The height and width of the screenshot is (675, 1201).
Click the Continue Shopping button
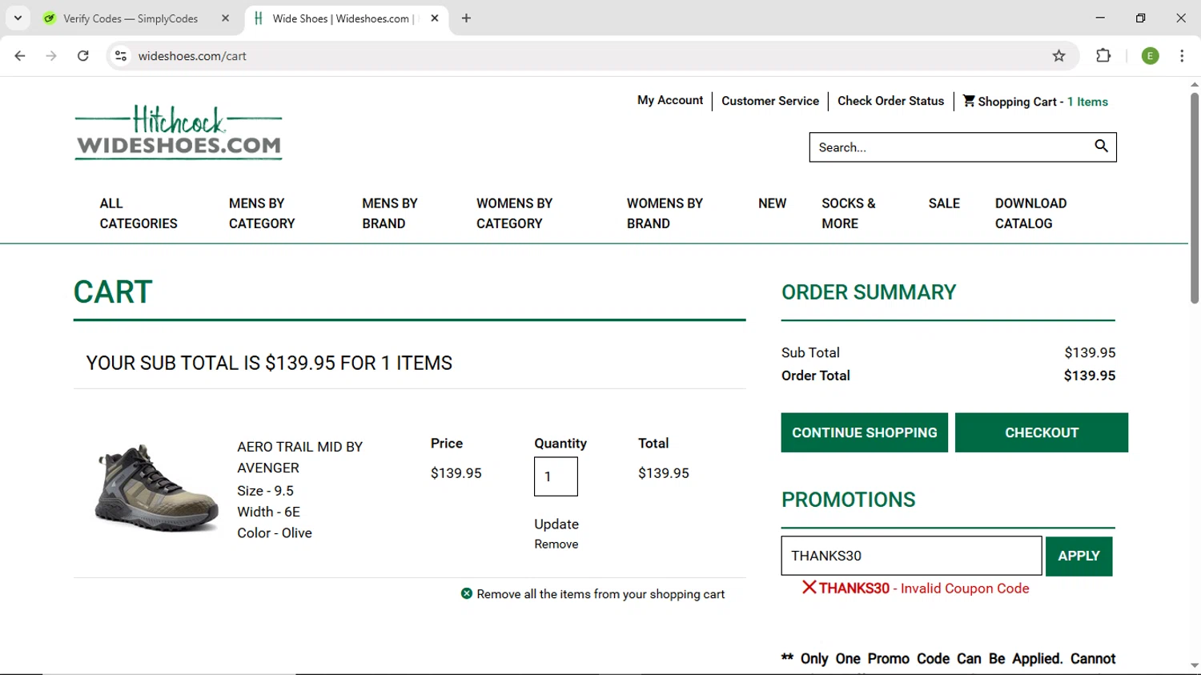pyautogui.click(x=865, y=432)
